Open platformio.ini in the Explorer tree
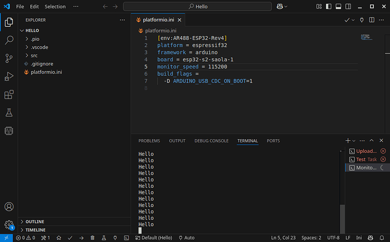Screen dimensions: 390x242 click(x=75, y=72)
